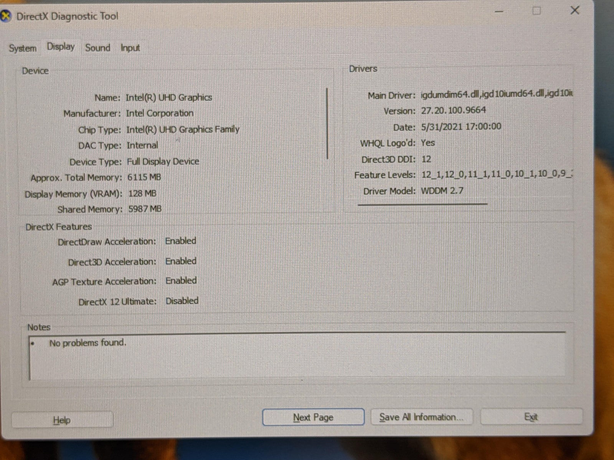Close the DirectX Diagnostic Tool window

pos(574,10)
